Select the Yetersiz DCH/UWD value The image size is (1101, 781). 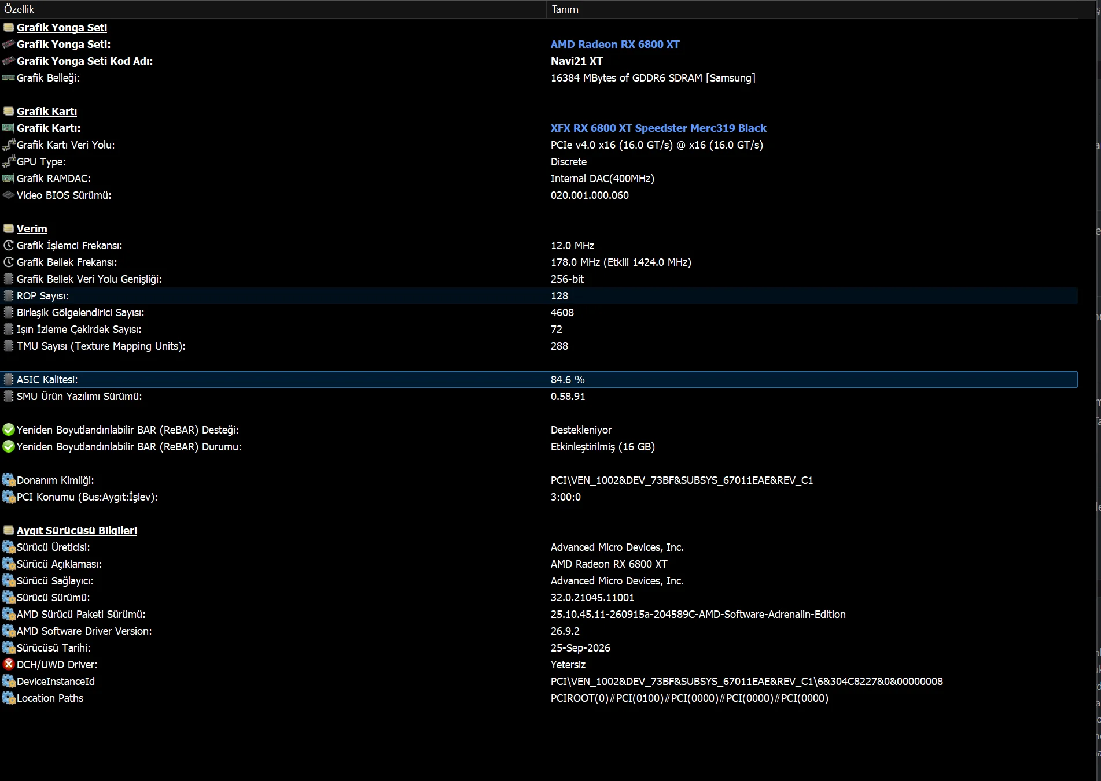pos(568,664)
